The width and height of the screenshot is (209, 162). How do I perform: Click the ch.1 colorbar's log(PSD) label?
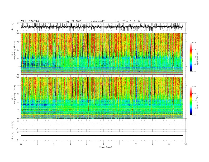pos(198,58)
